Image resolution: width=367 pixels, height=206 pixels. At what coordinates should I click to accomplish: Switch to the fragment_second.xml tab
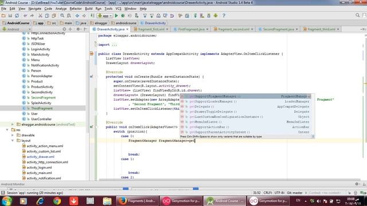tap(233, 29)
